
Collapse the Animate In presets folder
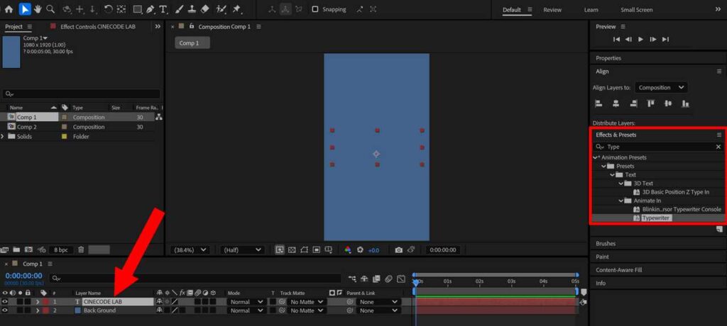[621, 201]
